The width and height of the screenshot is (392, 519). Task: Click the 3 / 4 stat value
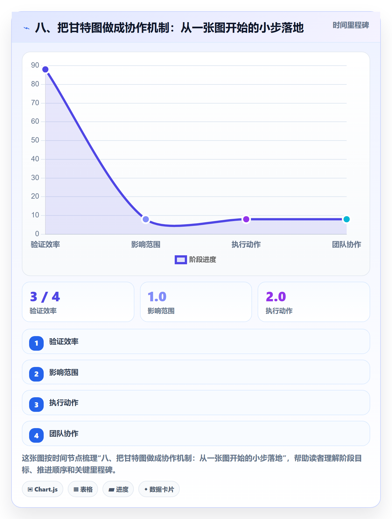coord(45,297)
